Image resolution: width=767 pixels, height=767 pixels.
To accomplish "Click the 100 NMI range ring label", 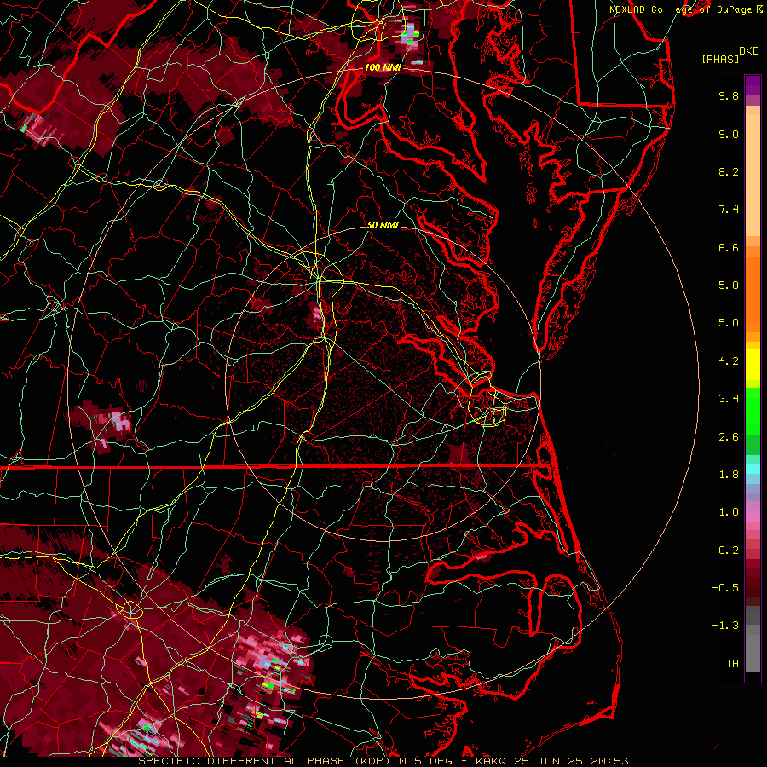I will coord(383,67).
